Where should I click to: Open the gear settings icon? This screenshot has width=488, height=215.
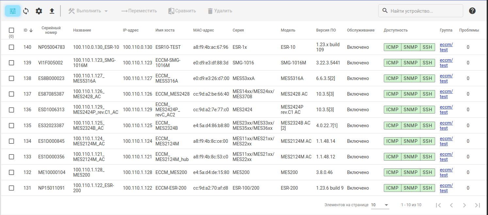(39, 11)
